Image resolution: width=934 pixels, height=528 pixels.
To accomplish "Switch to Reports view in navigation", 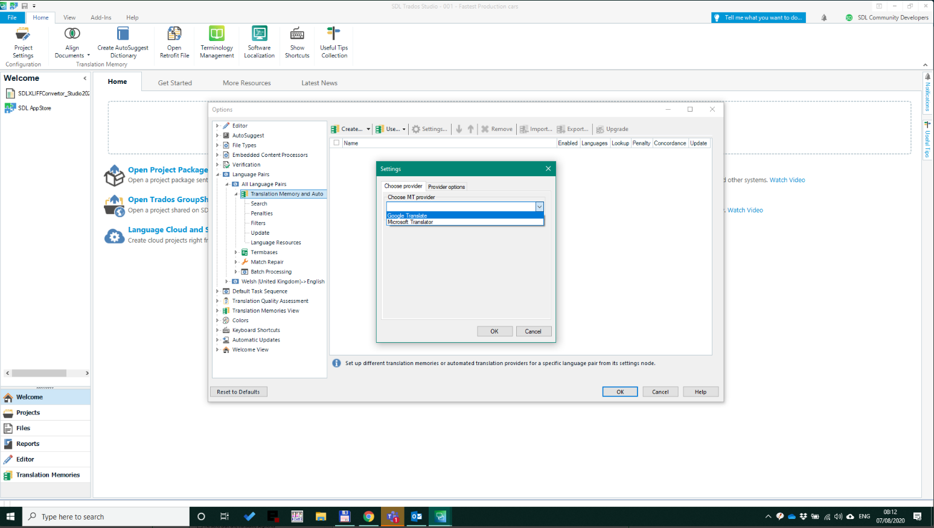I will pos(45,444).
